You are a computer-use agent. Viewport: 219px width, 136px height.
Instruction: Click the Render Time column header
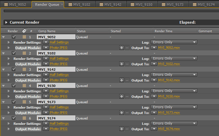click(x=164, y=31)
